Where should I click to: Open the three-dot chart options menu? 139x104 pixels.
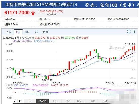(134, 31)
